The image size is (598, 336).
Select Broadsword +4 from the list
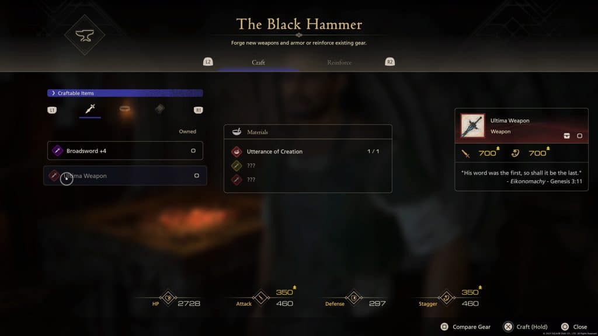point(125,150)
